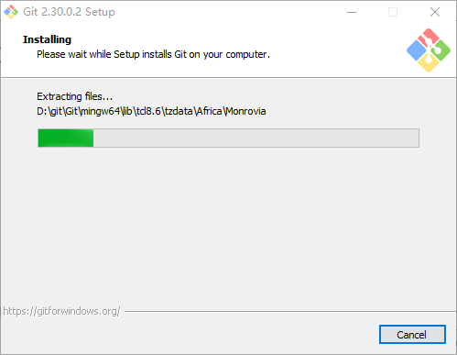
Task: Click the tzdata\Africa\Monrovia file path text
Action: 151,111
